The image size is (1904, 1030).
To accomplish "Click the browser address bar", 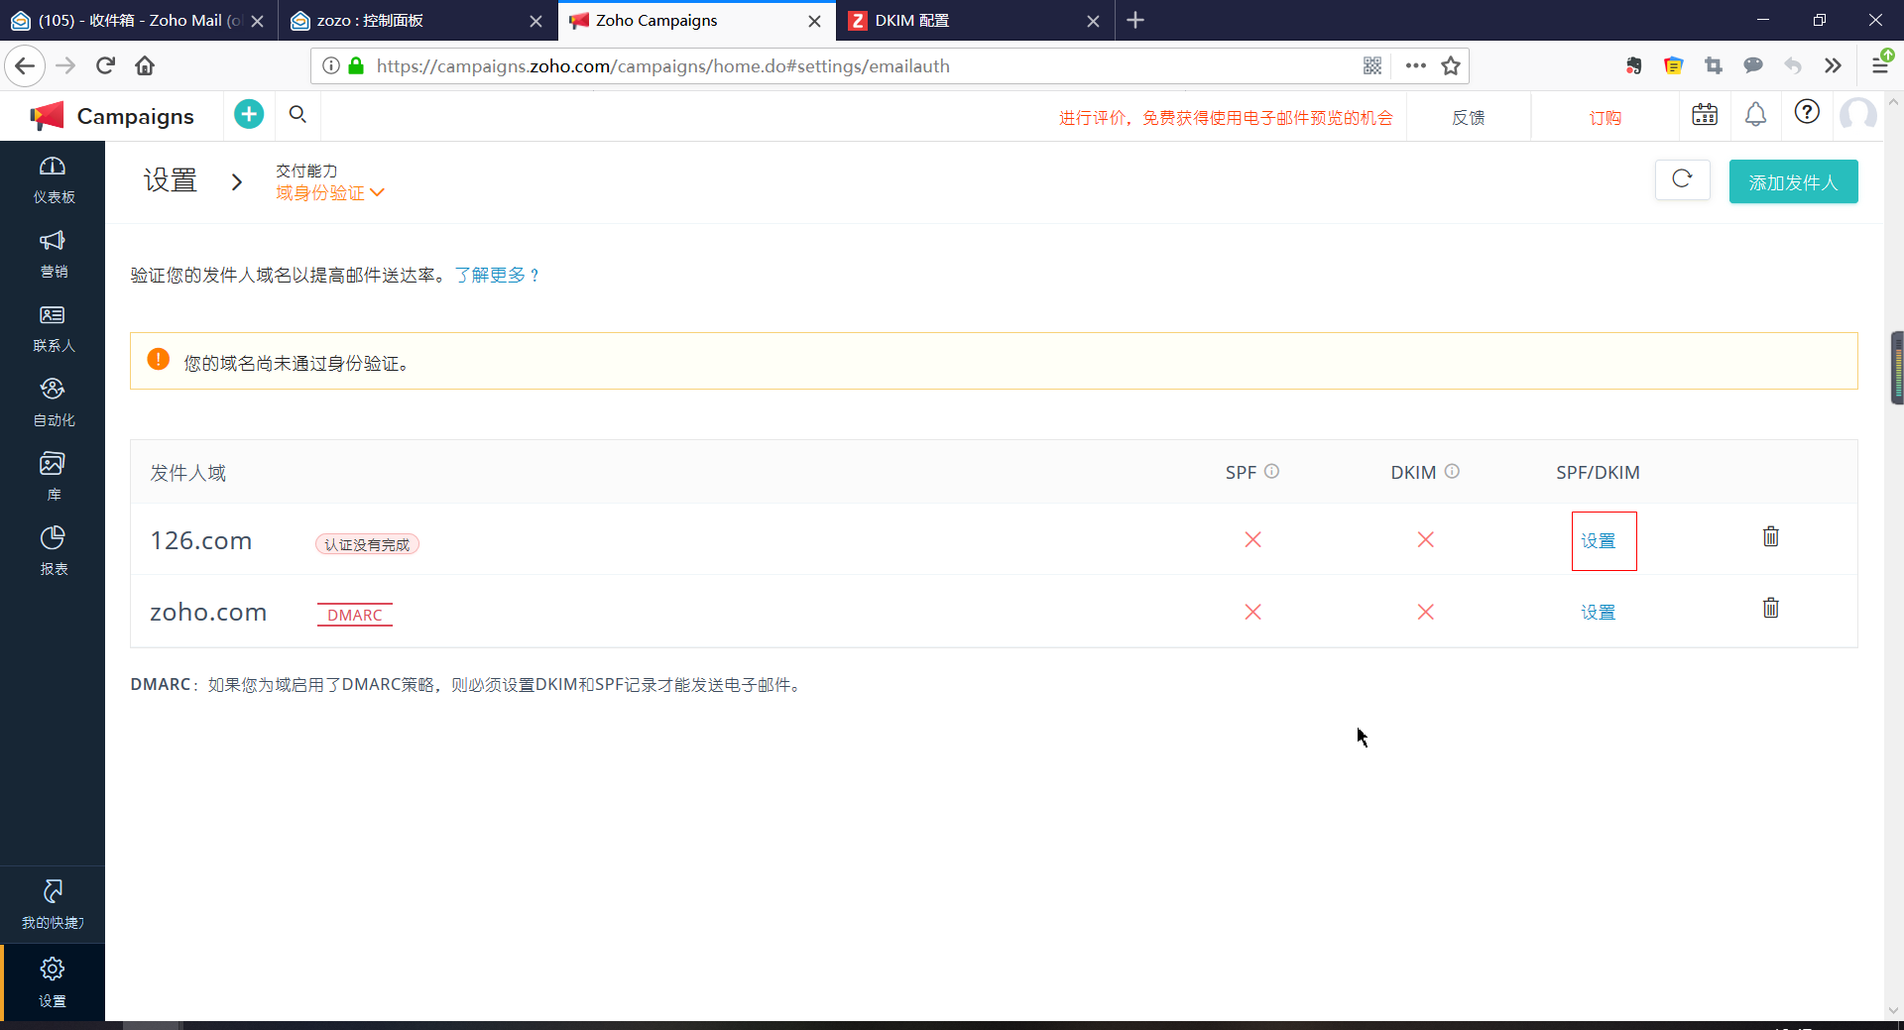I will coord(853,66).
